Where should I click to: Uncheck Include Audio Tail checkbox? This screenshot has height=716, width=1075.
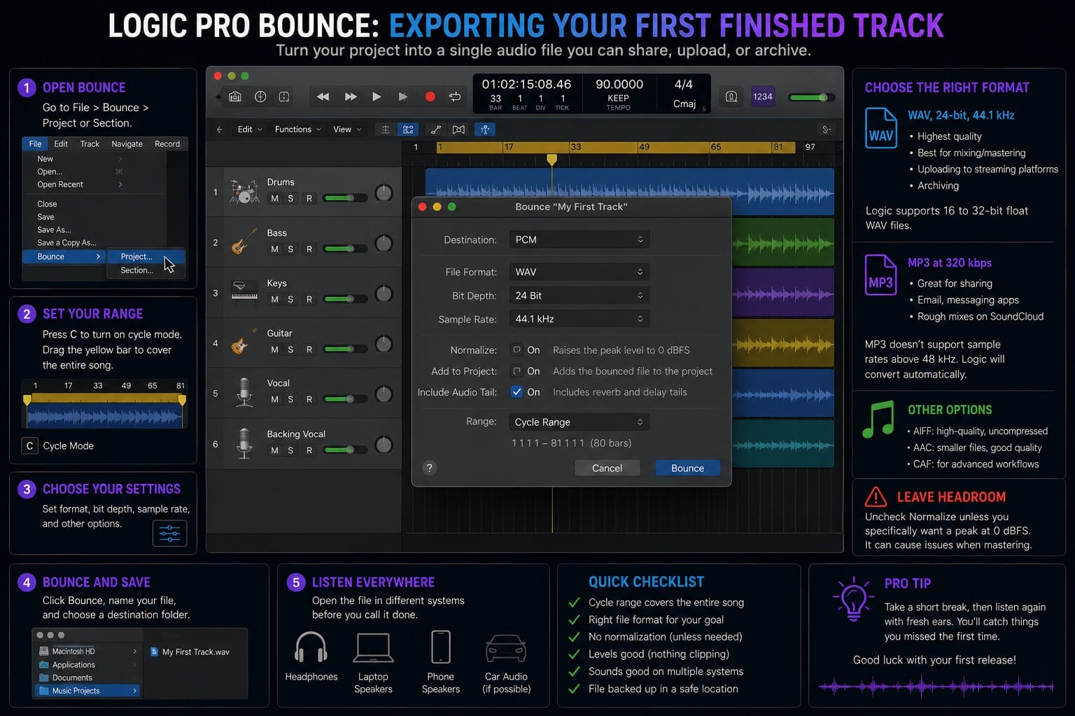(x=517, y=392)
